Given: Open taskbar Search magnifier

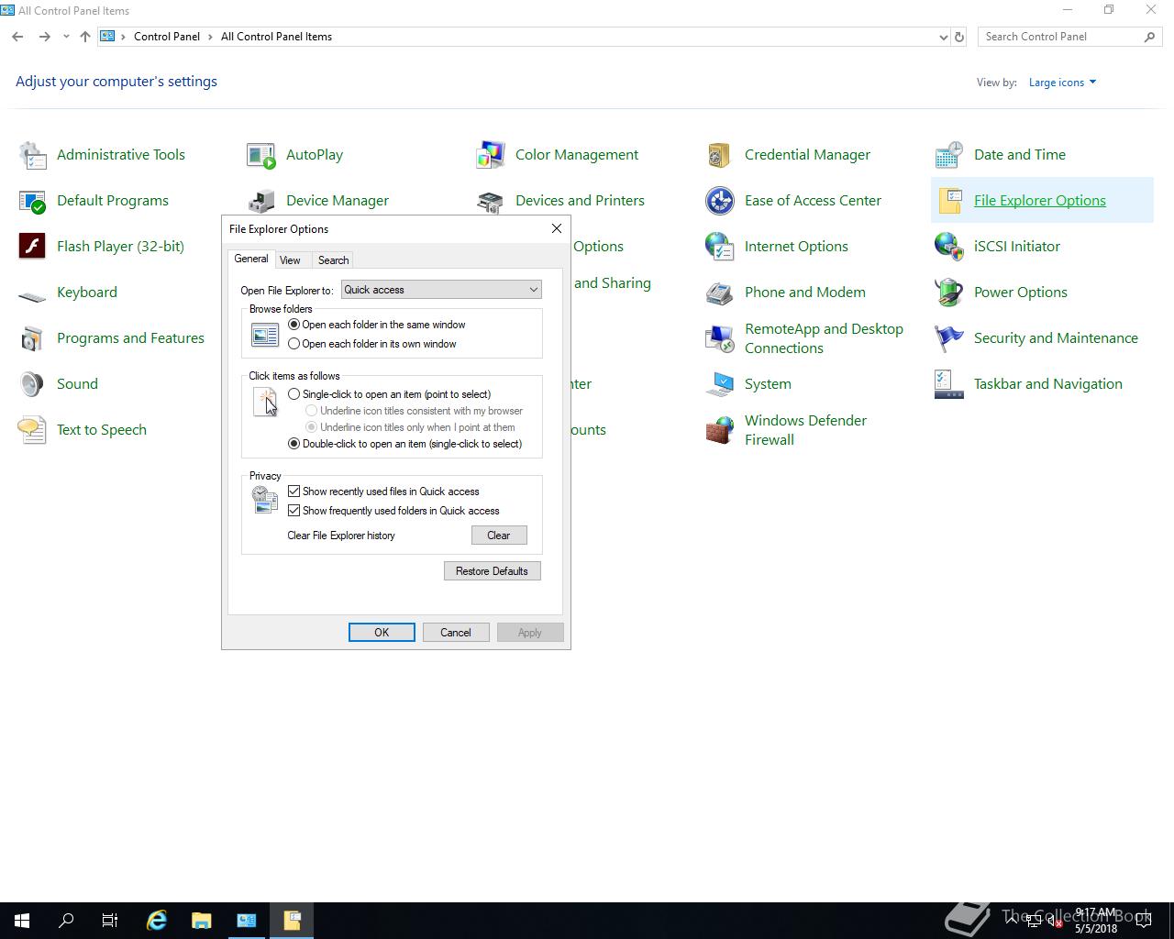Looking at the screenshot, I should click(66, 921).
